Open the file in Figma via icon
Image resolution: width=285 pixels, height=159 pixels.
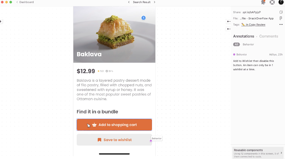pyautogui.click(x=281, y=18)
